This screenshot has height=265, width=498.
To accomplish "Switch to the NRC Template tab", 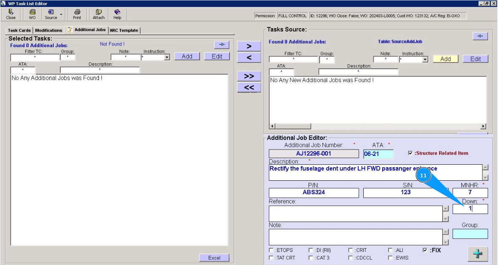I will click(x=124, y=30).
